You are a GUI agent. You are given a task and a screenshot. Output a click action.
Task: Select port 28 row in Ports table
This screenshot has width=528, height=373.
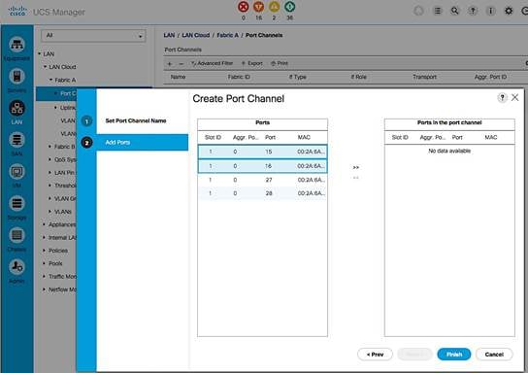click(x=262, y=193)
